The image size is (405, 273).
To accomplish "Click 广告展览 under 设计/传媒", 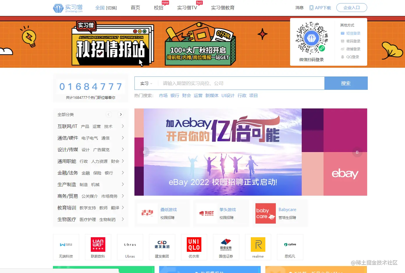I will click(101, 150).
